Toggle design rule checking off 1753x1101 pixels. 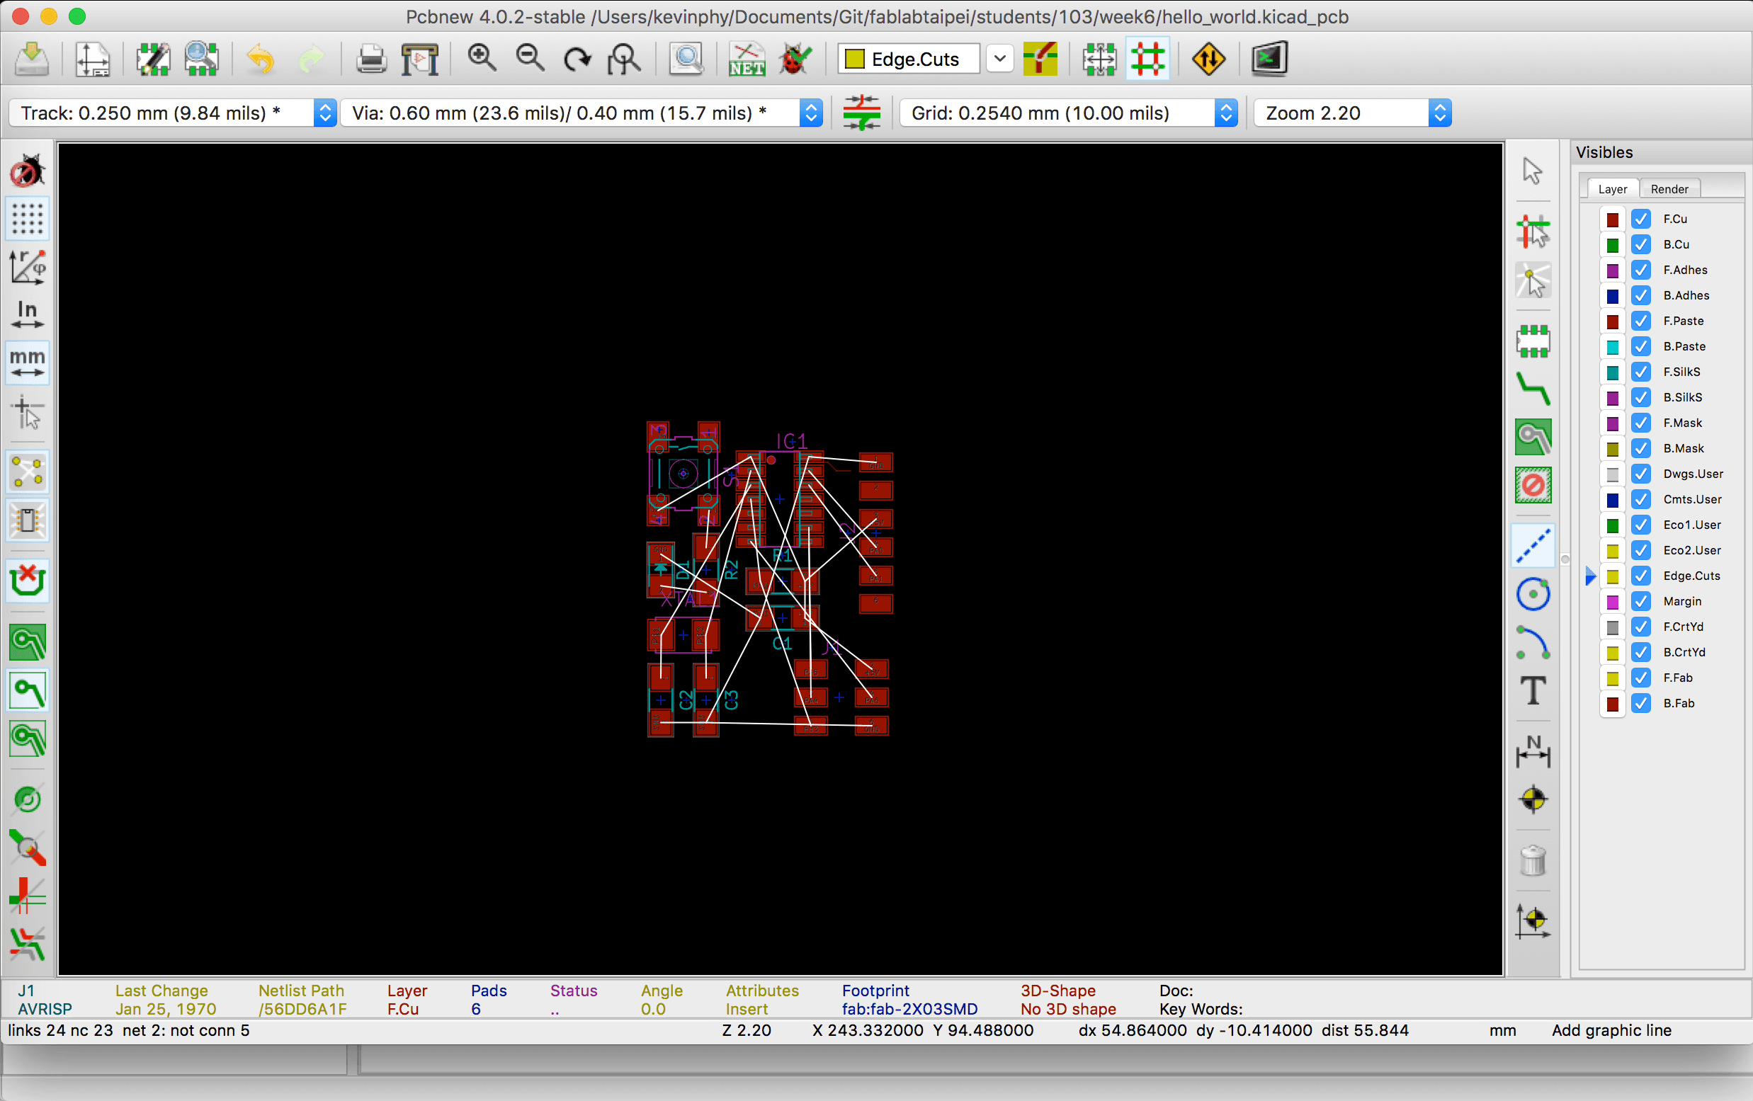tap(28, 171)
